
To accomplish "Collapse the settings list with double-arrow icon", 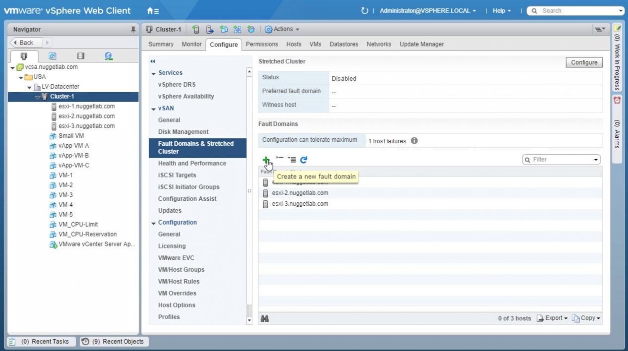I will pos(153,61).
